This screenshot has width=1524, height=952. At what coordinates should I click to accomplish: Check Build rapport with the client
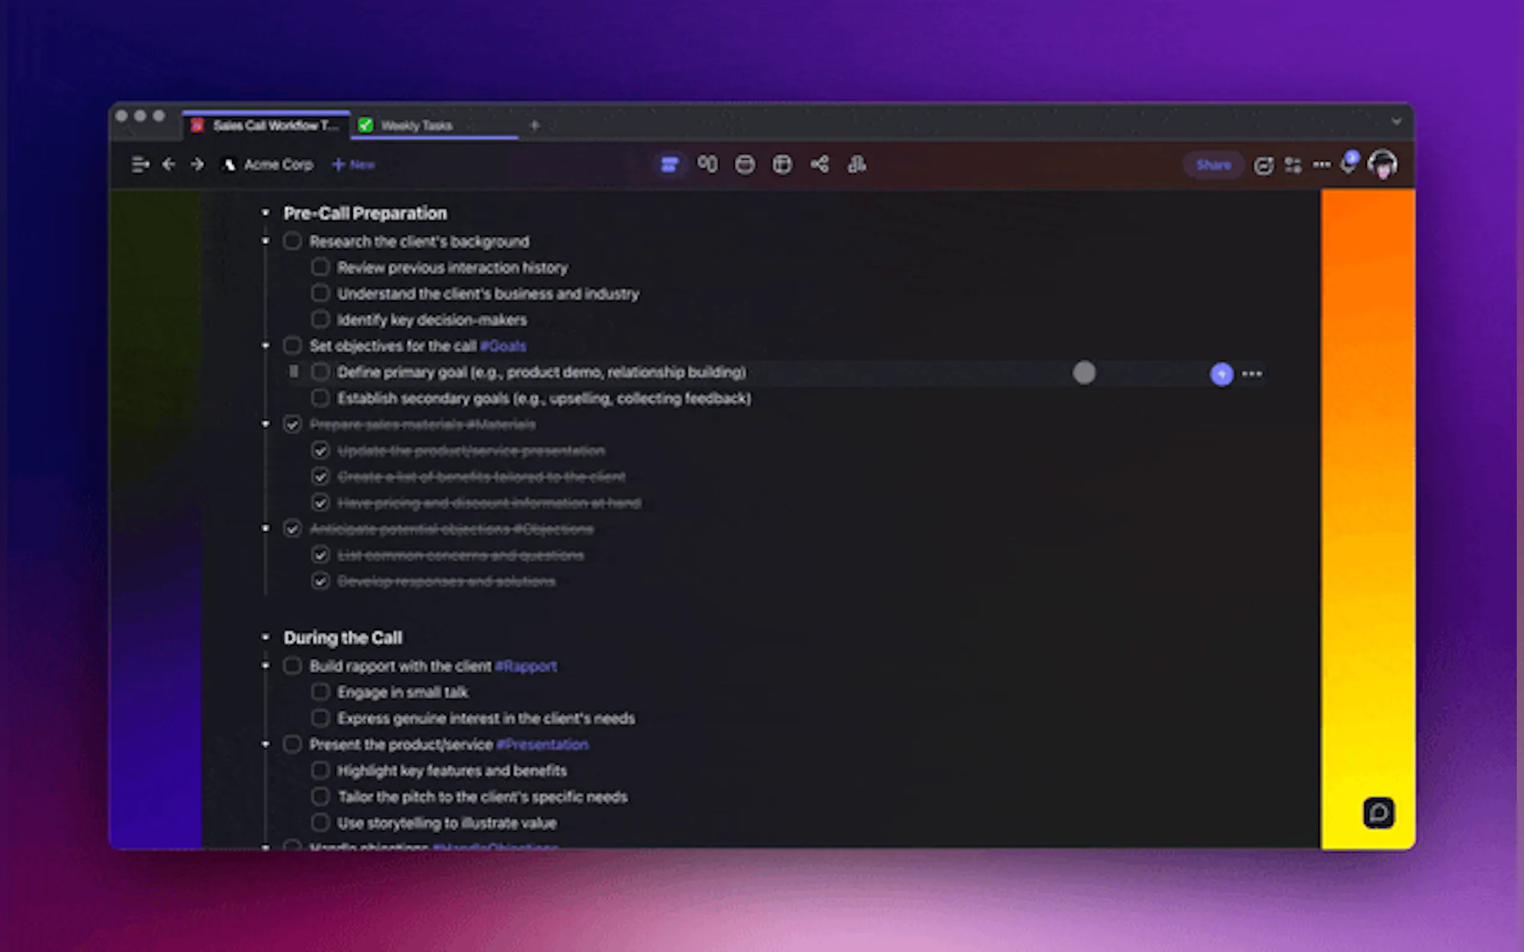coord(292,665)
